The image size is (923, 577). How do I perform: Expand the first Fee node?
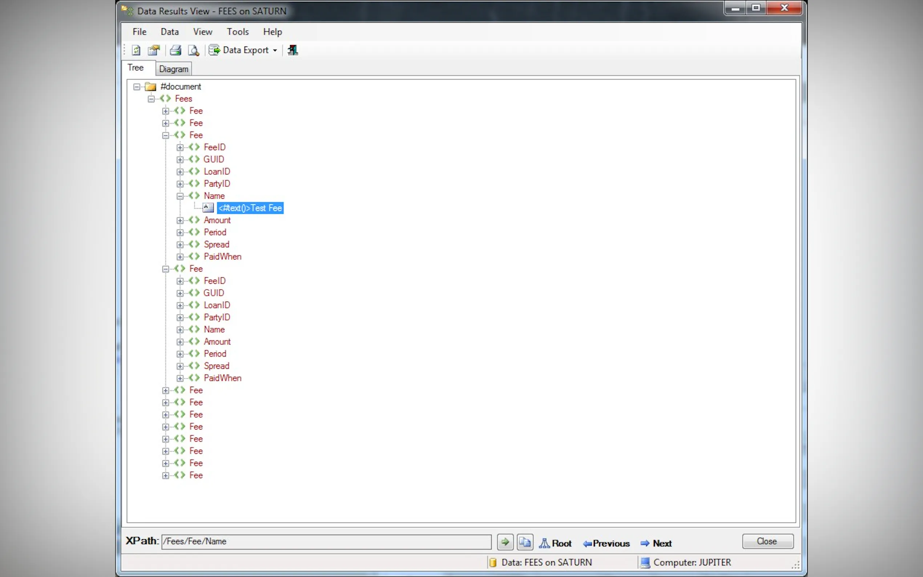[x=166, y=111]
